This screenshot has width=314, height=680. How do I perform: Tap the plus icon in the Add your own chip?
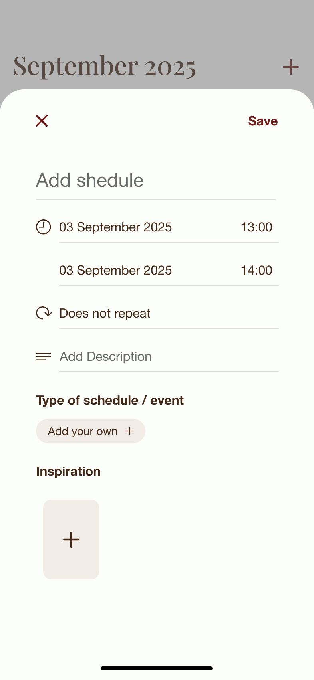pyautogui.click(x=129, y=431)
